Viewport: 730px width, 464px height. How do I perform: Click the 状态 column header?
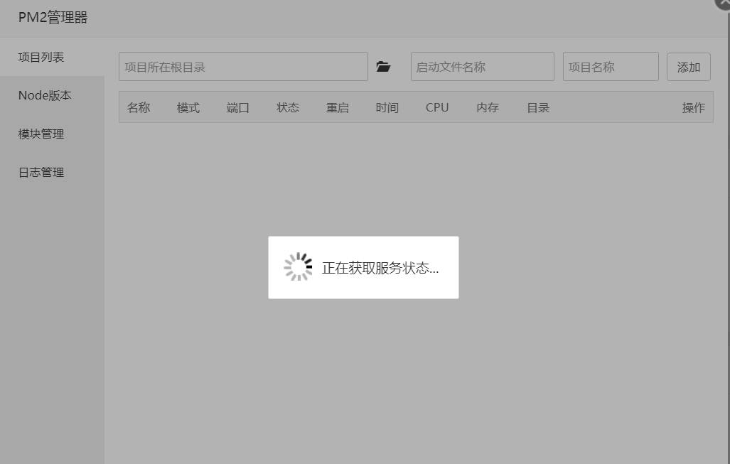pos(288,107)
